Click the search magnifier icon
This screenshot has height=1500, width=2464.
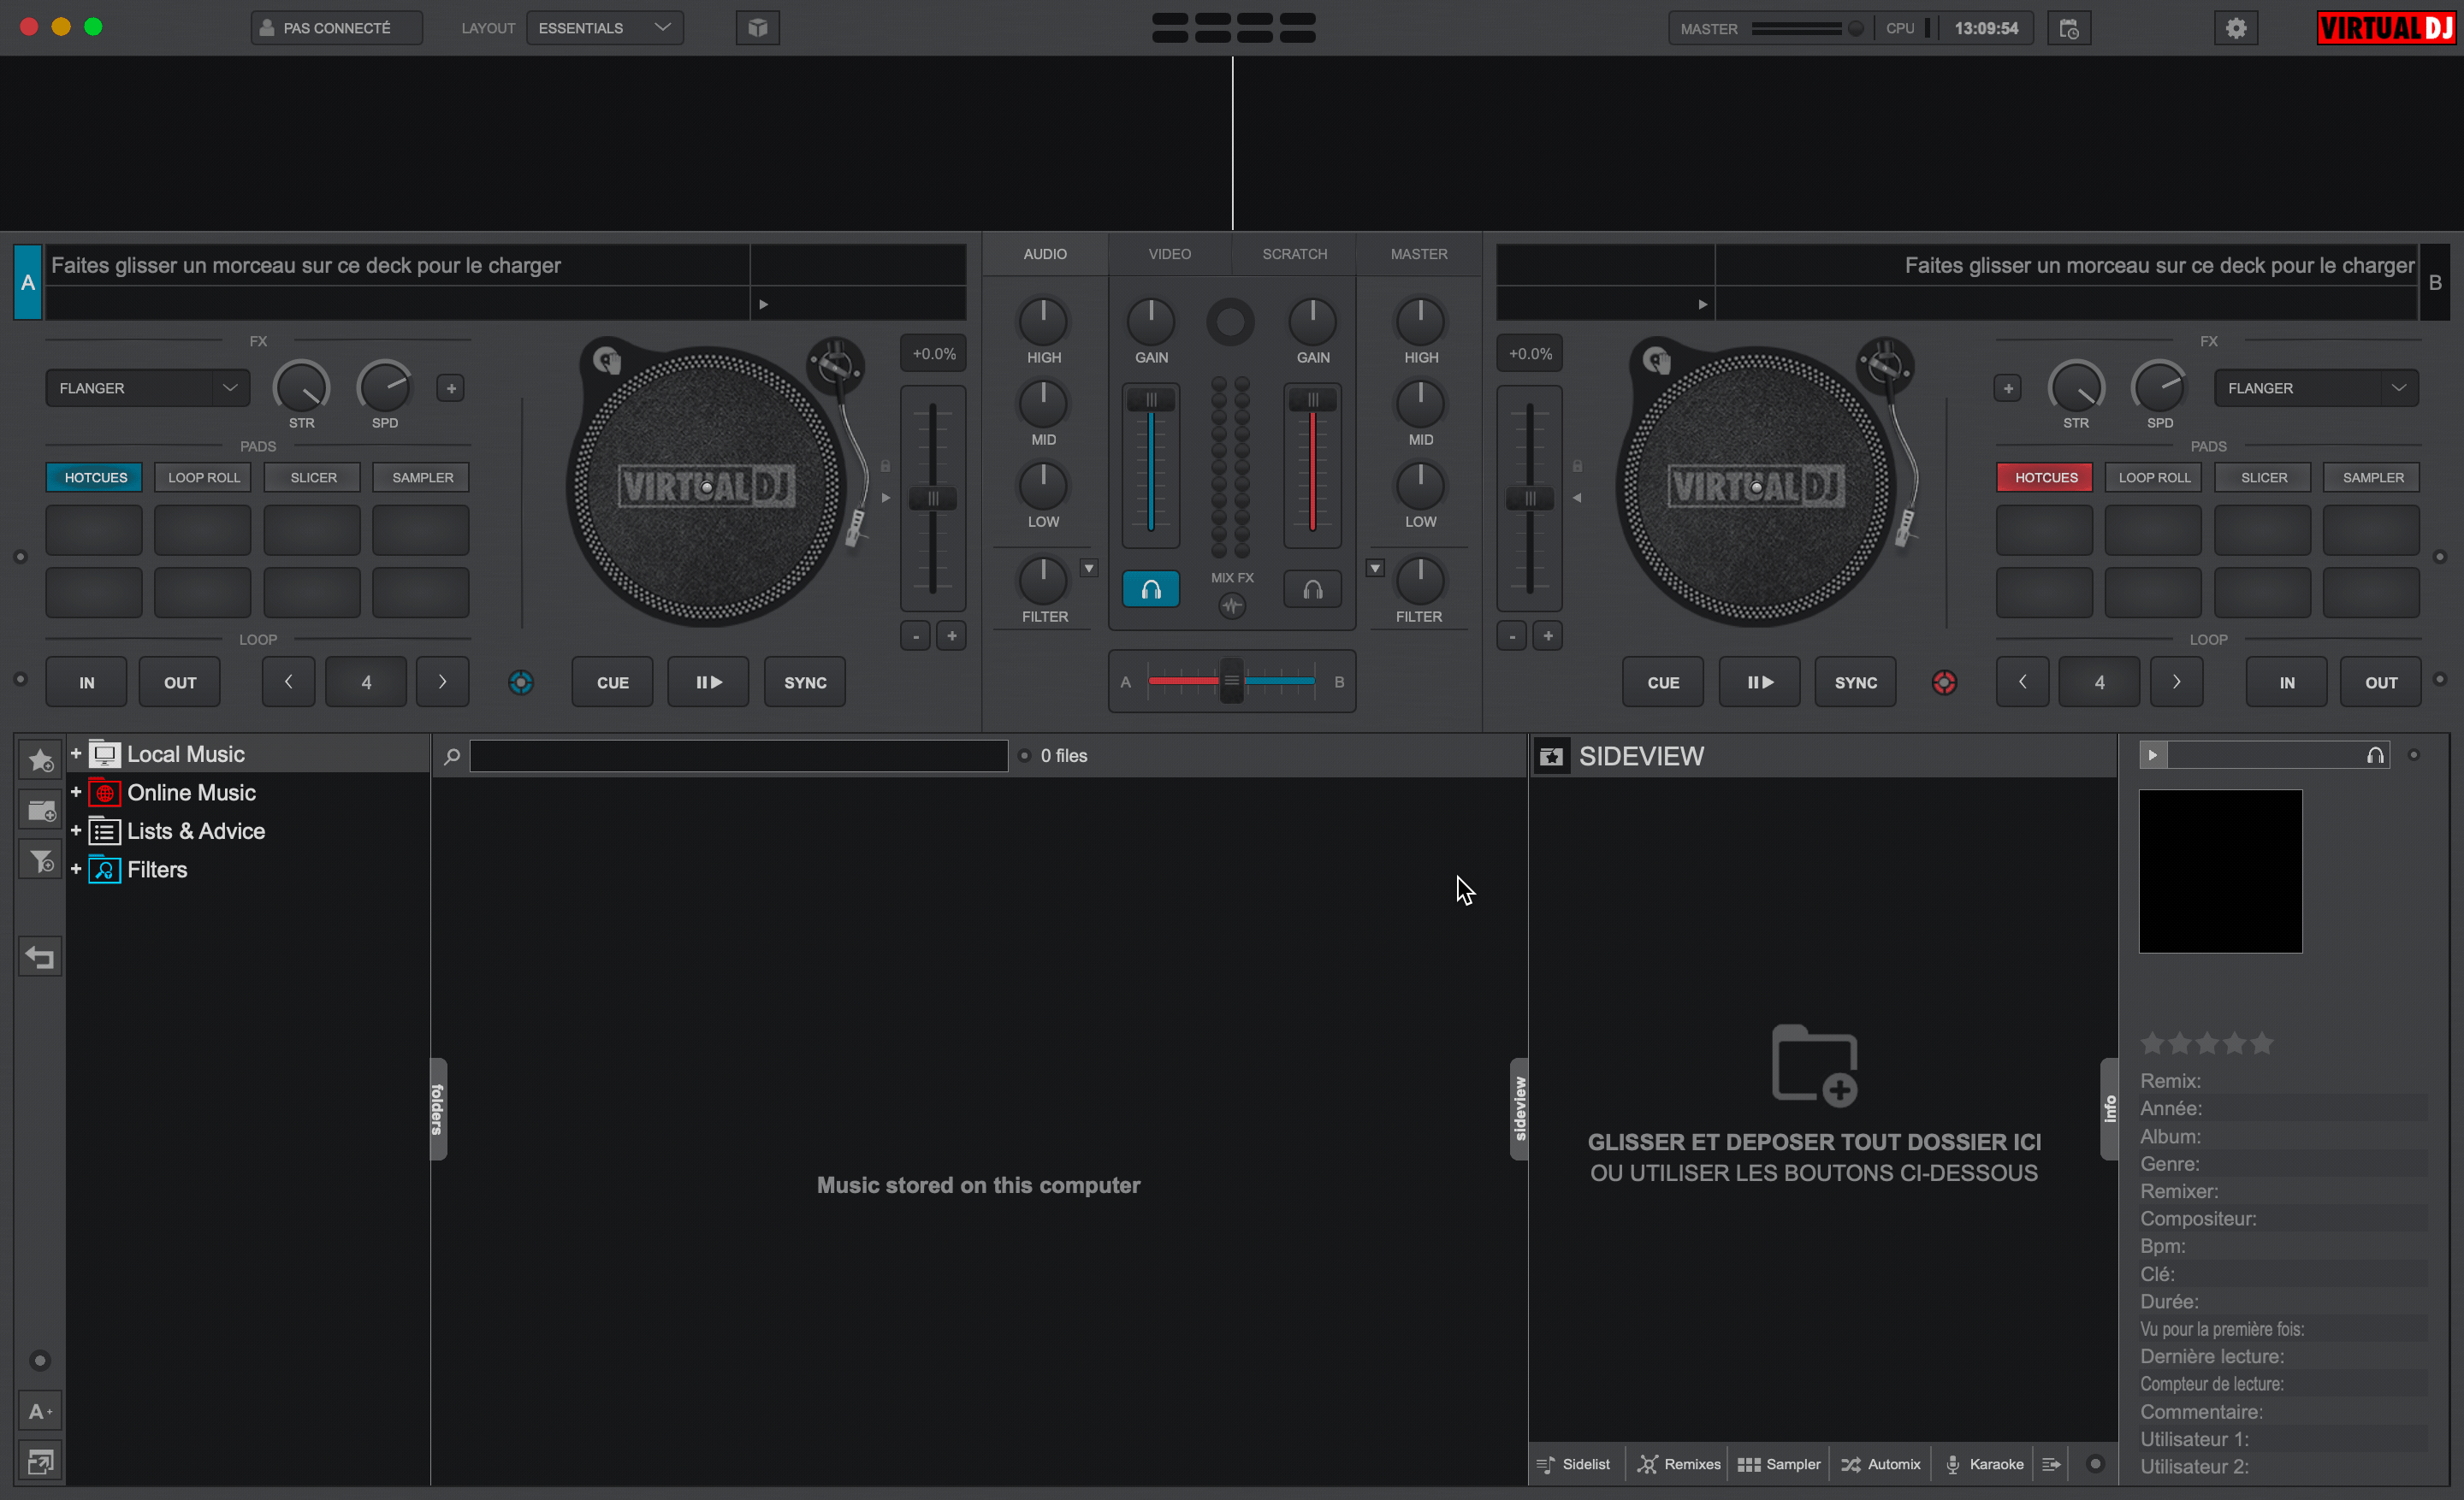tap(452, 757)
